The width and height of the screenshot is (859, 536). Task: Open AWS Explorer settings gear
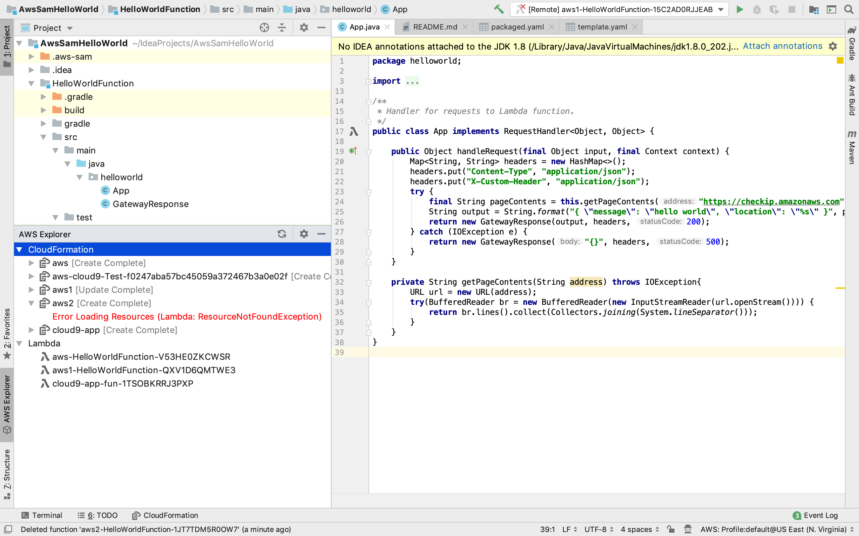(x=304, y=234)
